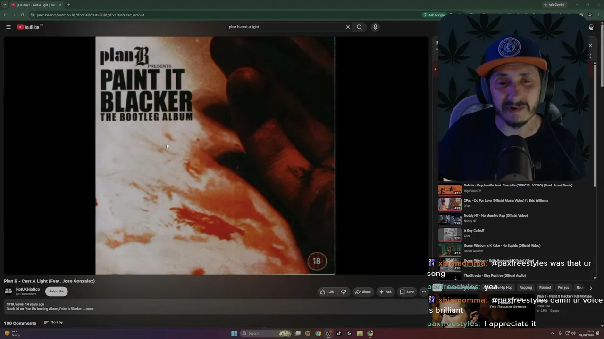Open the HotUKHipHop channel name link
The height and width of the screenshot is (339, 604).
(27, 290)
